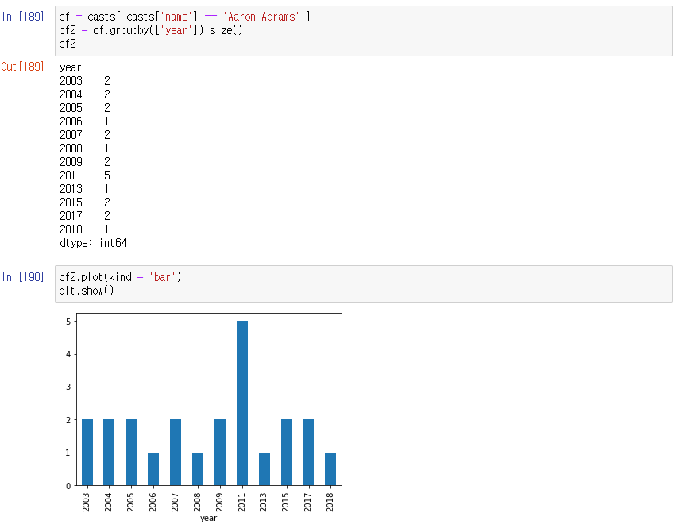
Task: Click the cf2.plot(kind = 'bar') line
Action: (x=120, y=277)
